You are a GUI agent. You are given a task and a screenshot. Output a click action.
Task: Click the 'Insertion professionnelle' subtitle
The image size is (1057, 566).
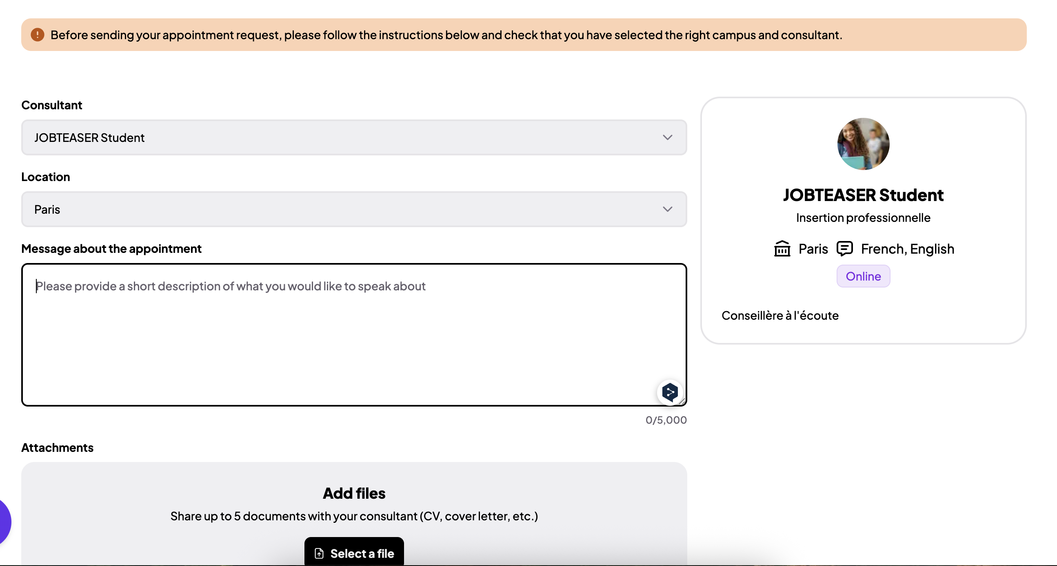[x=863, y=218]
